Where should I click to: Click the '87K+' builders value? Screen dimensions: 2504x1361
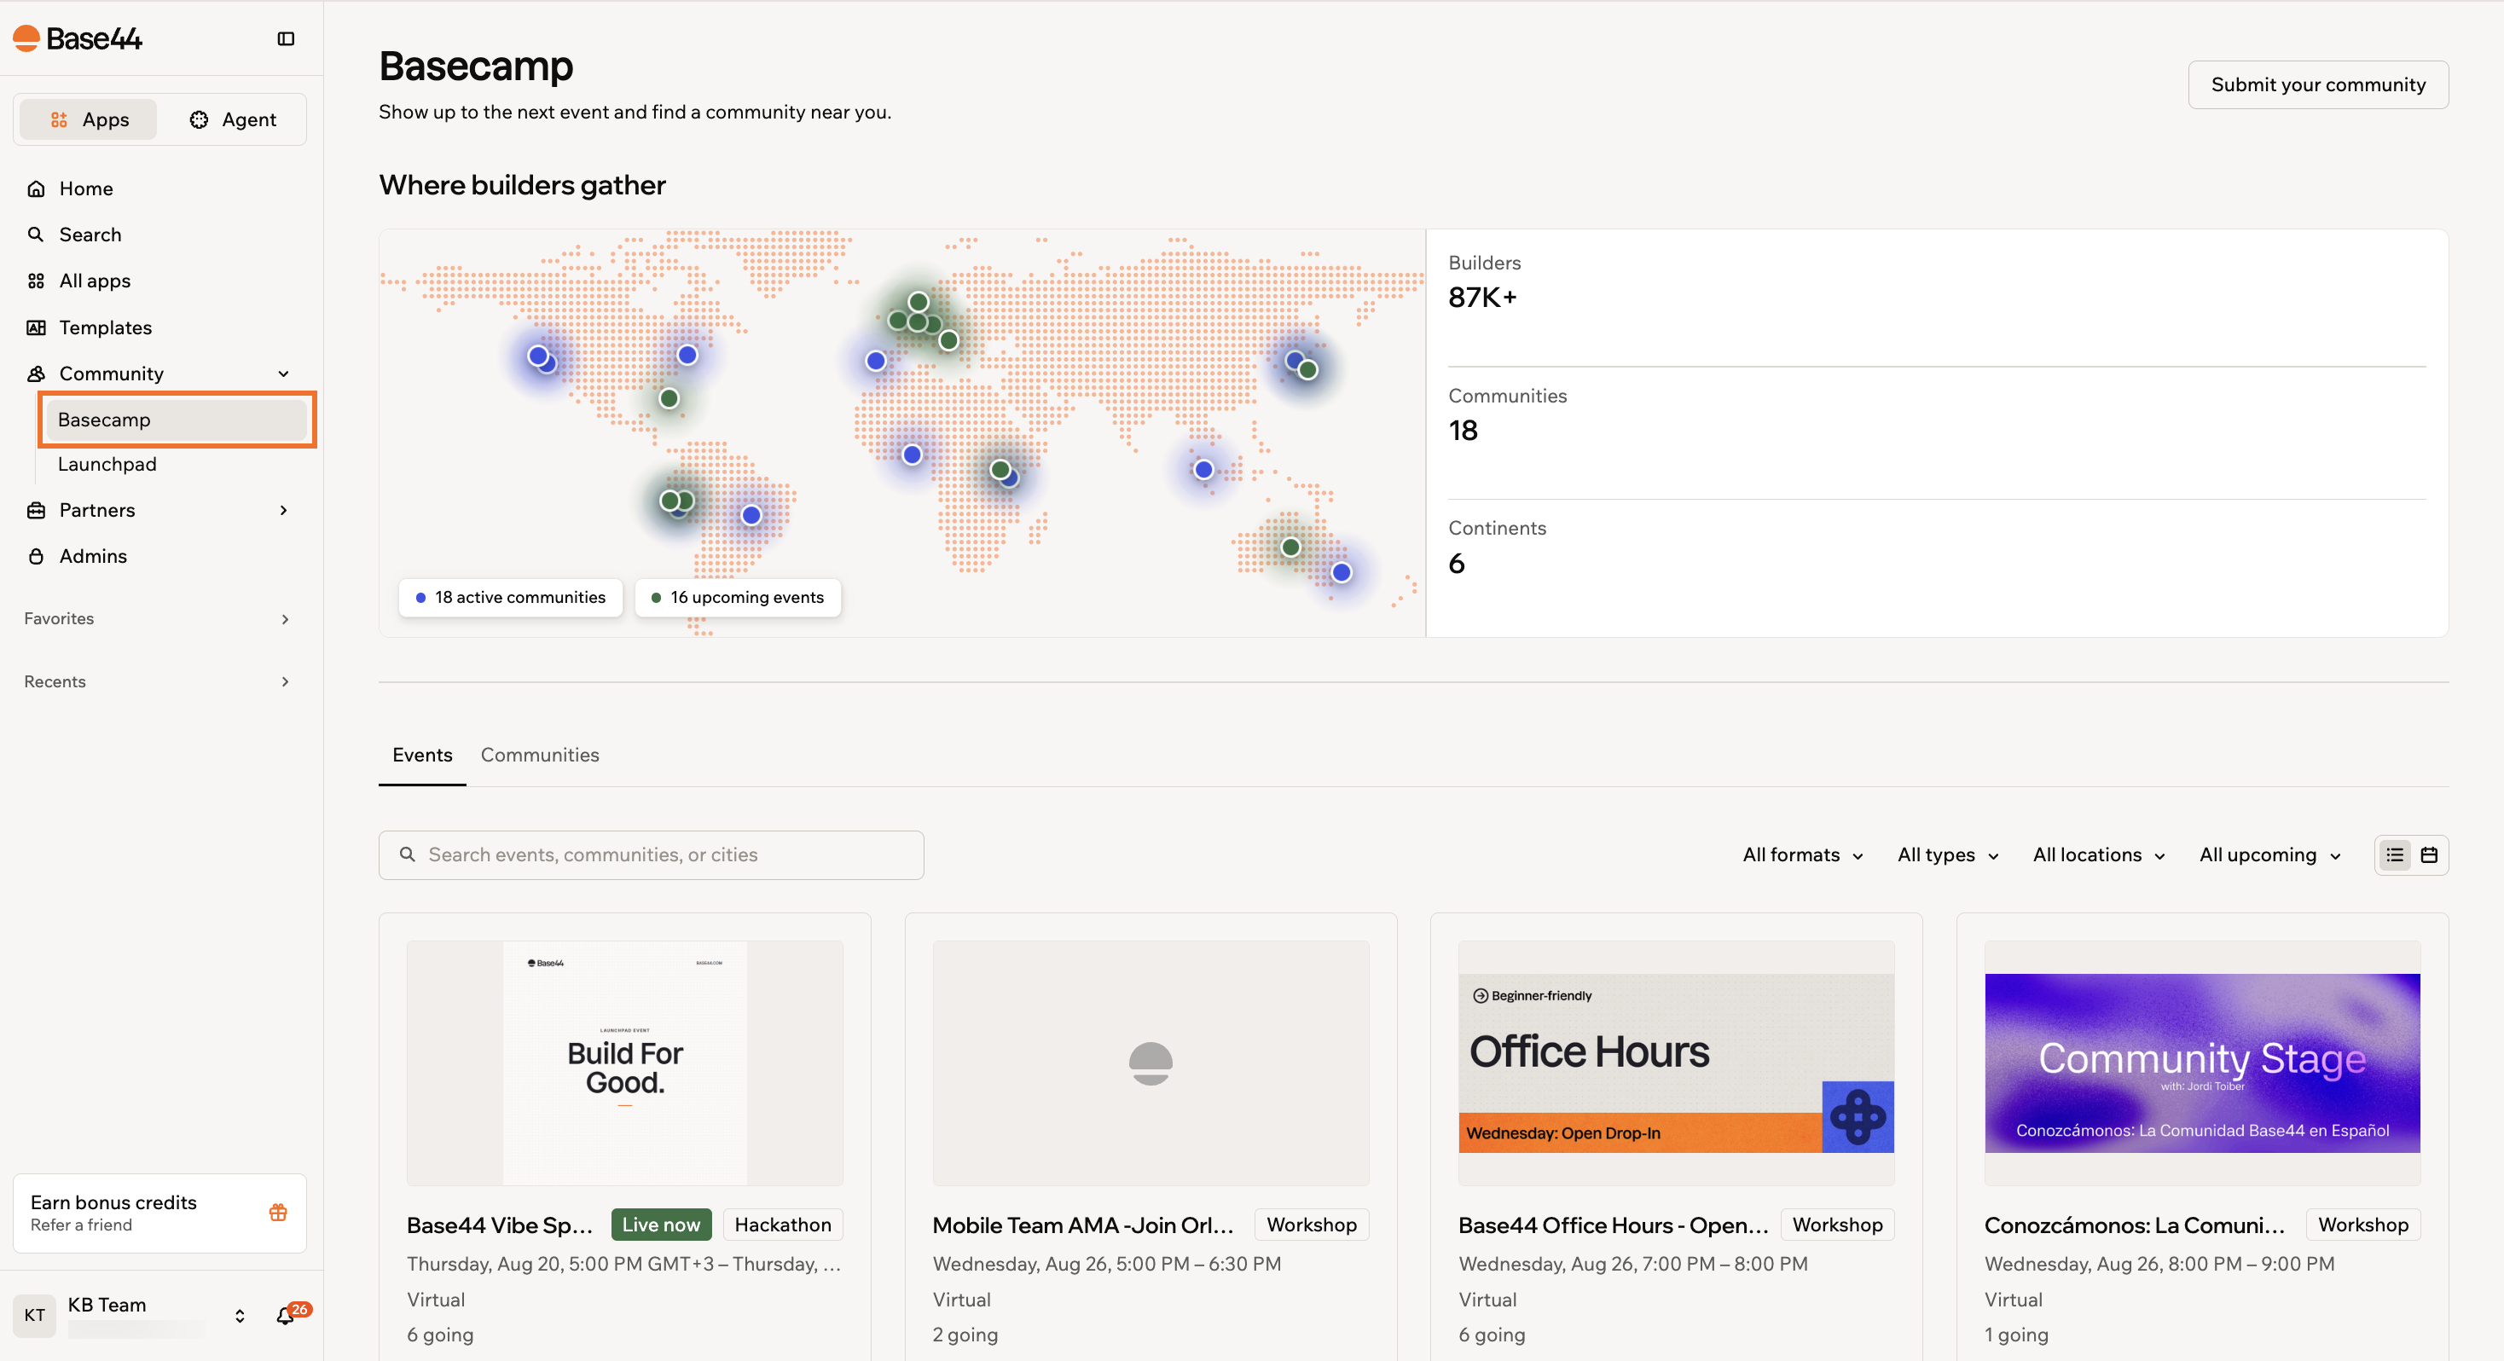(x=1482, y=298)
